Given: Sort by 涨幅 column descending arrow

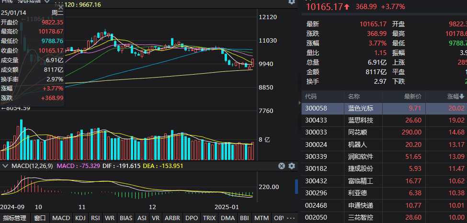Looking at the screenshot, I should pyautogui.click(x=462, y=97).
